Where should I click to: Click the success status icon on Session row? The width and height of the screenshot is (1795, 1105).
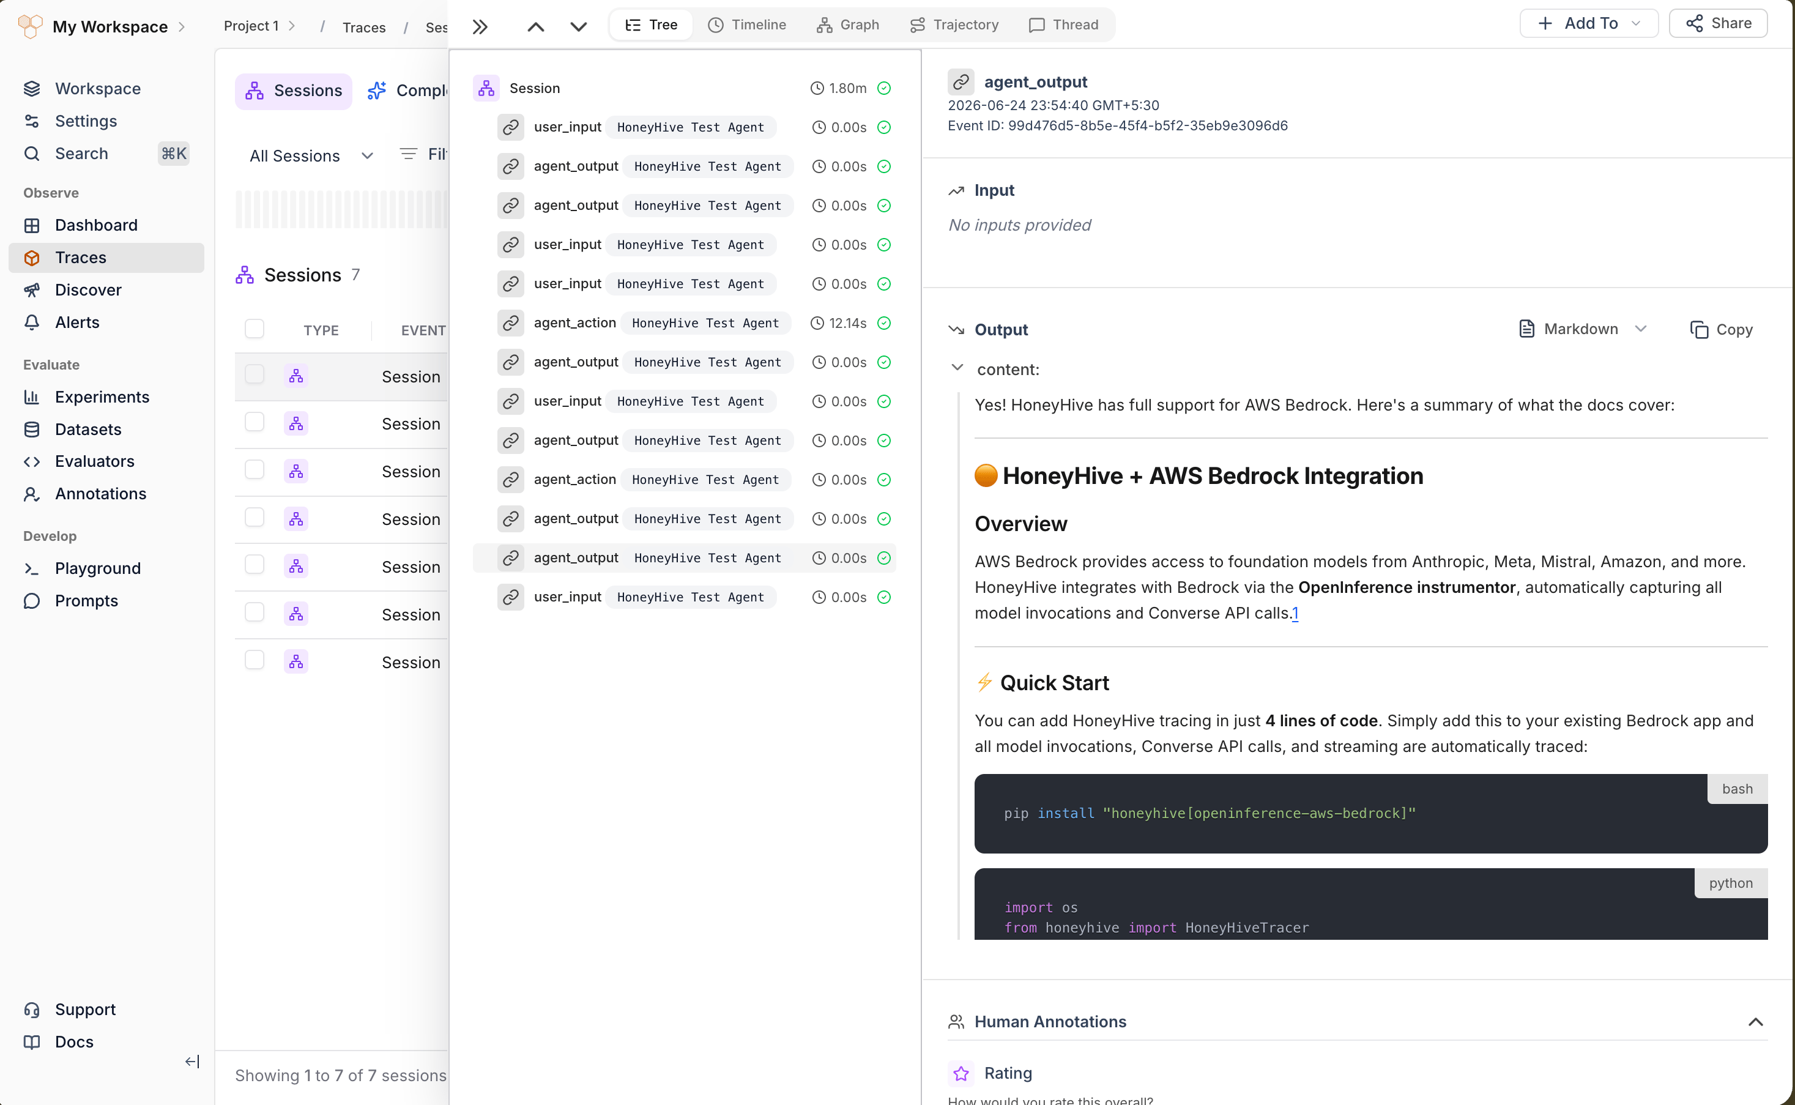pos(884,89)
